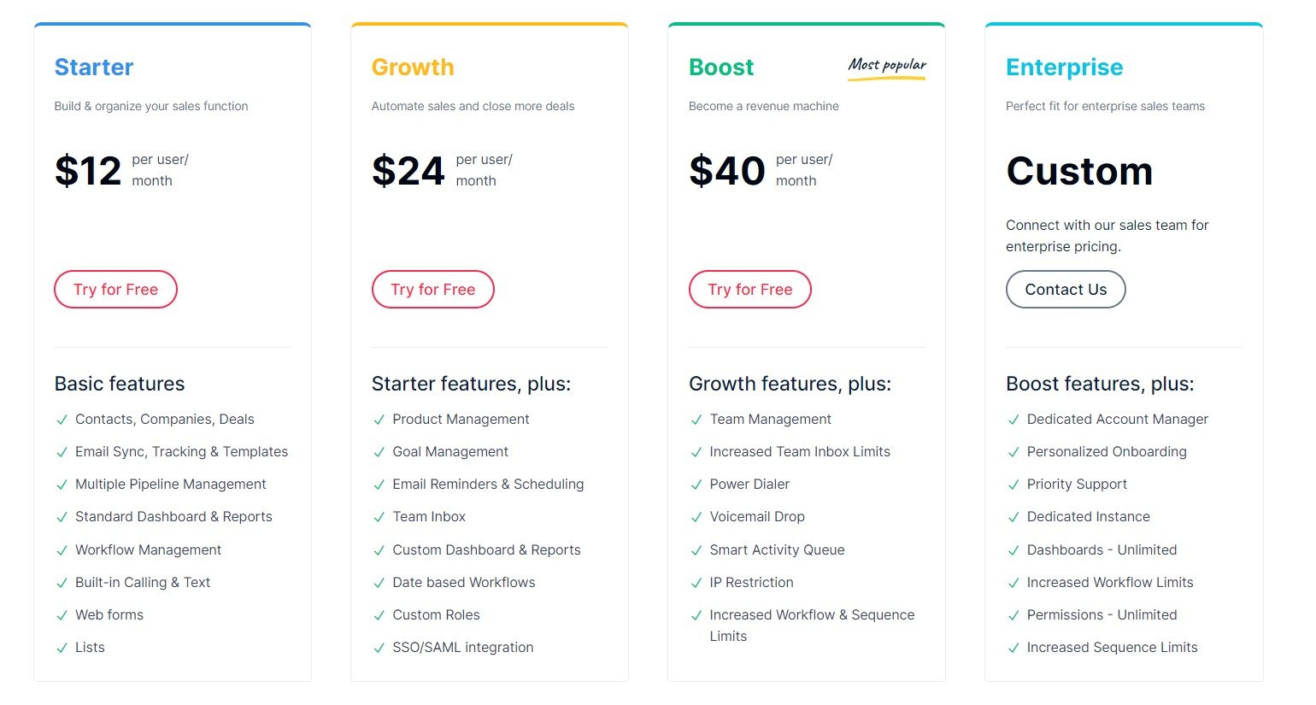Click the checkmark beside Web forms
Viewport: 1316px width, 705px height.
(62, 615)
